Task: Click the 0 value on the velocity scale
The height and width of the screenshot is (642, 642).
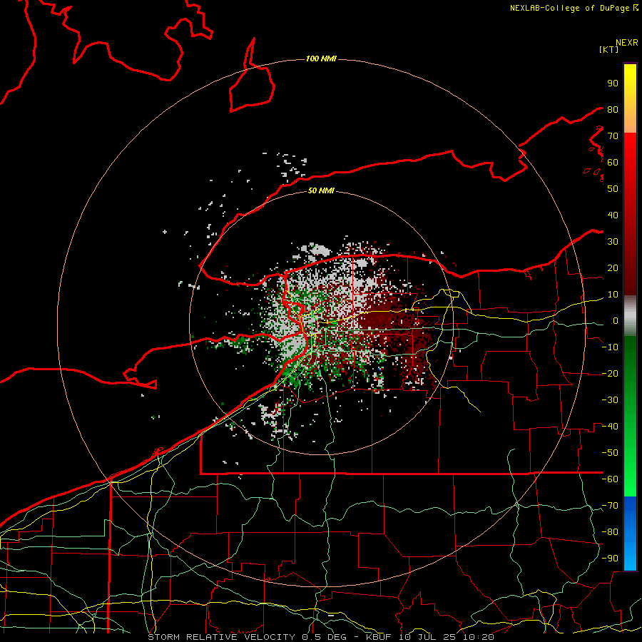Action: 616,321
